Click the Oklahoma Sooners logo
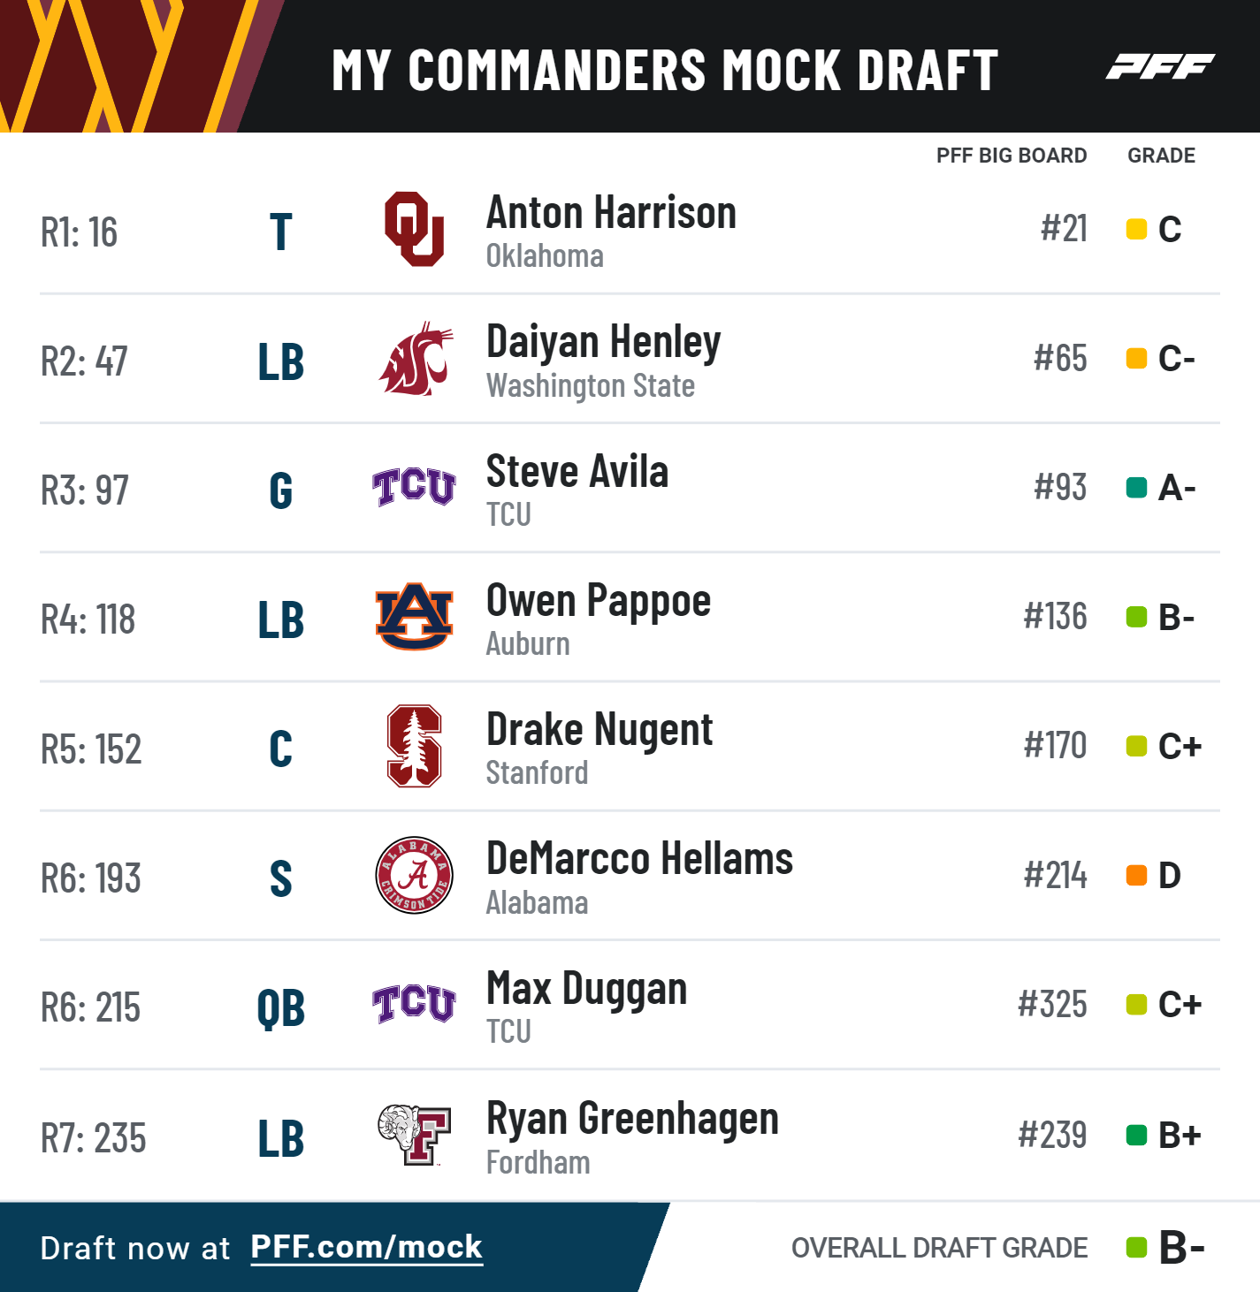 click(414, 229)
